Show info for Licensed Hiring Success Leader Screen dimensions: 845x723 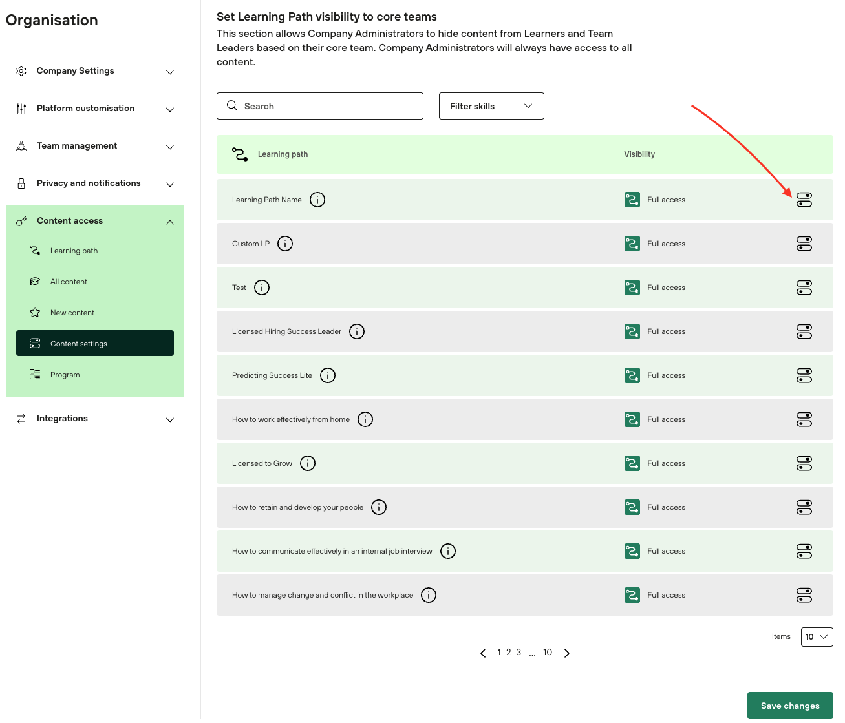point(357,331)
